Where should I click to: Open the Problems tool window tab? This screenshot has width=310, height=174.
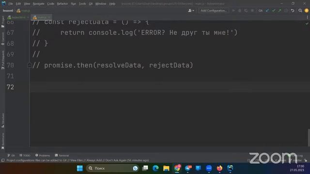point(43,156)
